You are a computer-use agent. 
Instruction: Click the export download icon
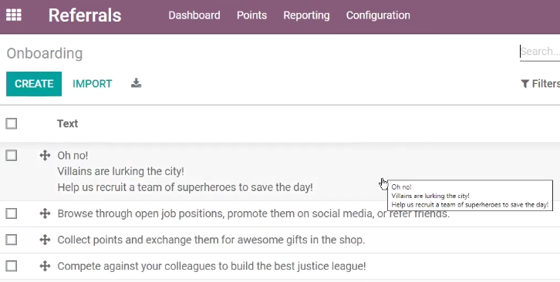click(x=136, y=83)
